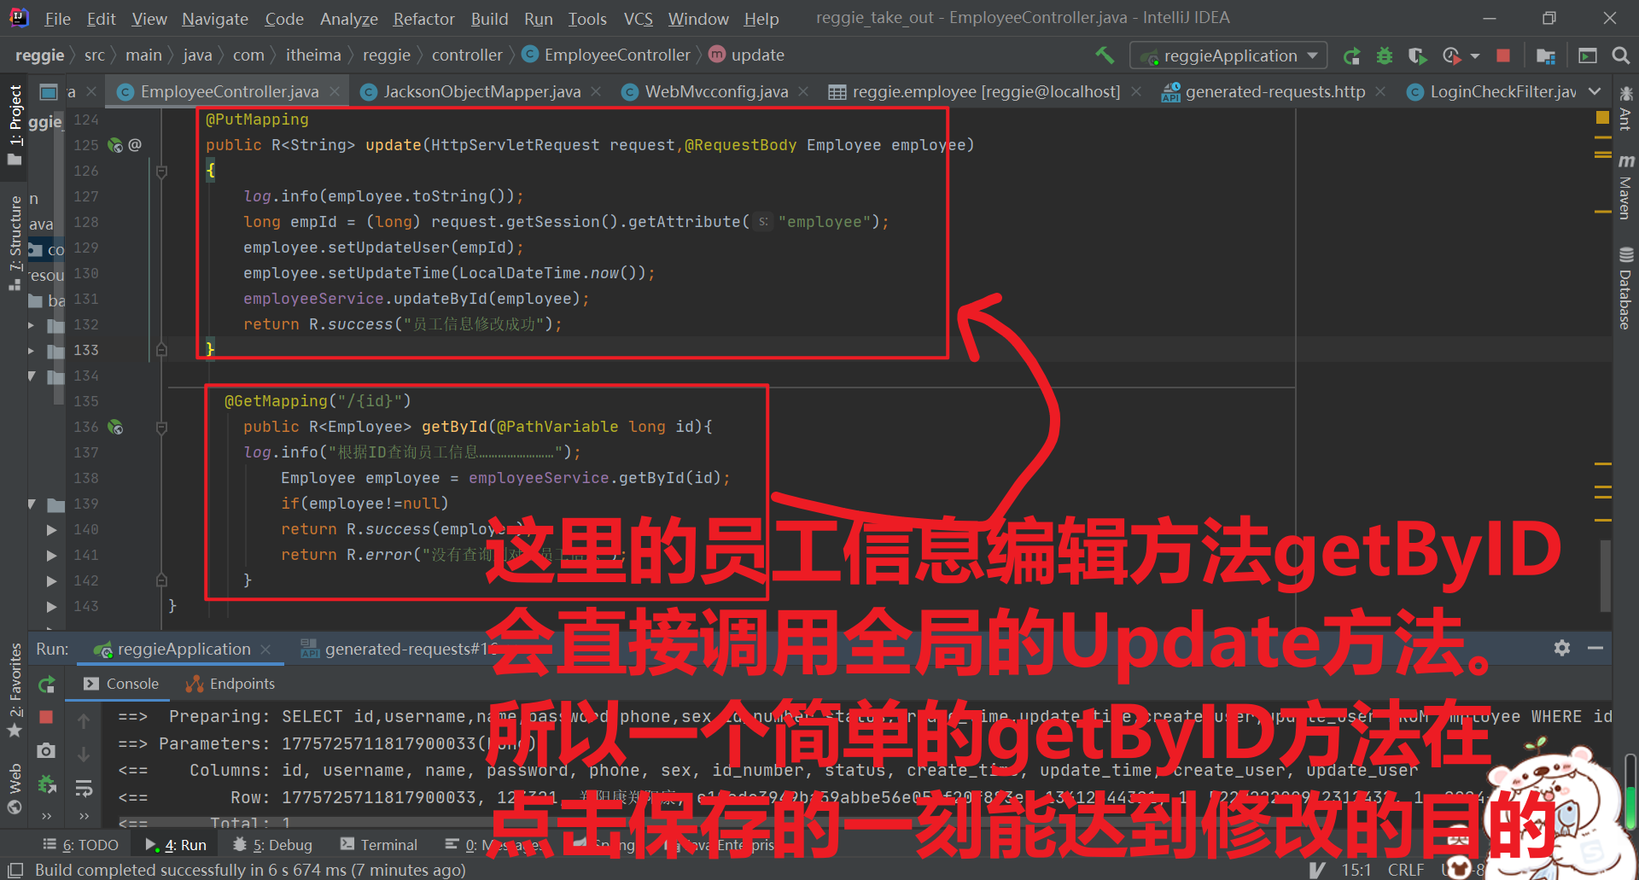Hide the Run tool window
1639x880 pixels.
1595,648
